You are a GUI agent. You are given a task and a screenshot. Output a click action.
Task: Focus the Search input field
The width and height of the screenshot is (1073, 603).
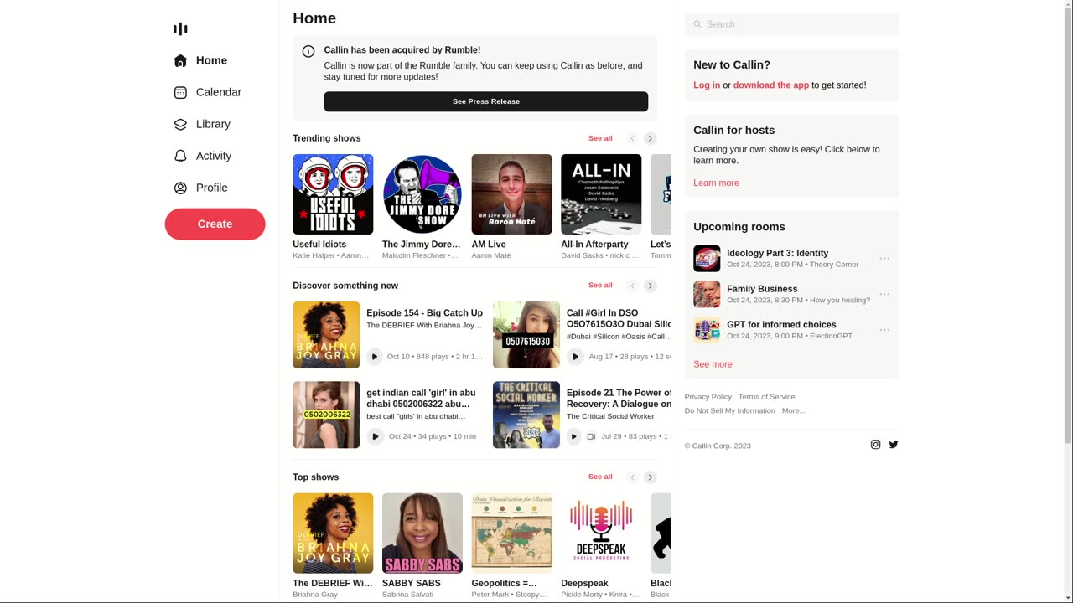791,24
